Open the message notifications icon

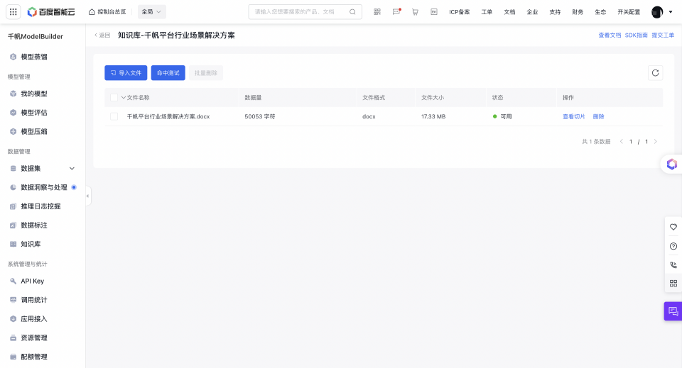396,12
